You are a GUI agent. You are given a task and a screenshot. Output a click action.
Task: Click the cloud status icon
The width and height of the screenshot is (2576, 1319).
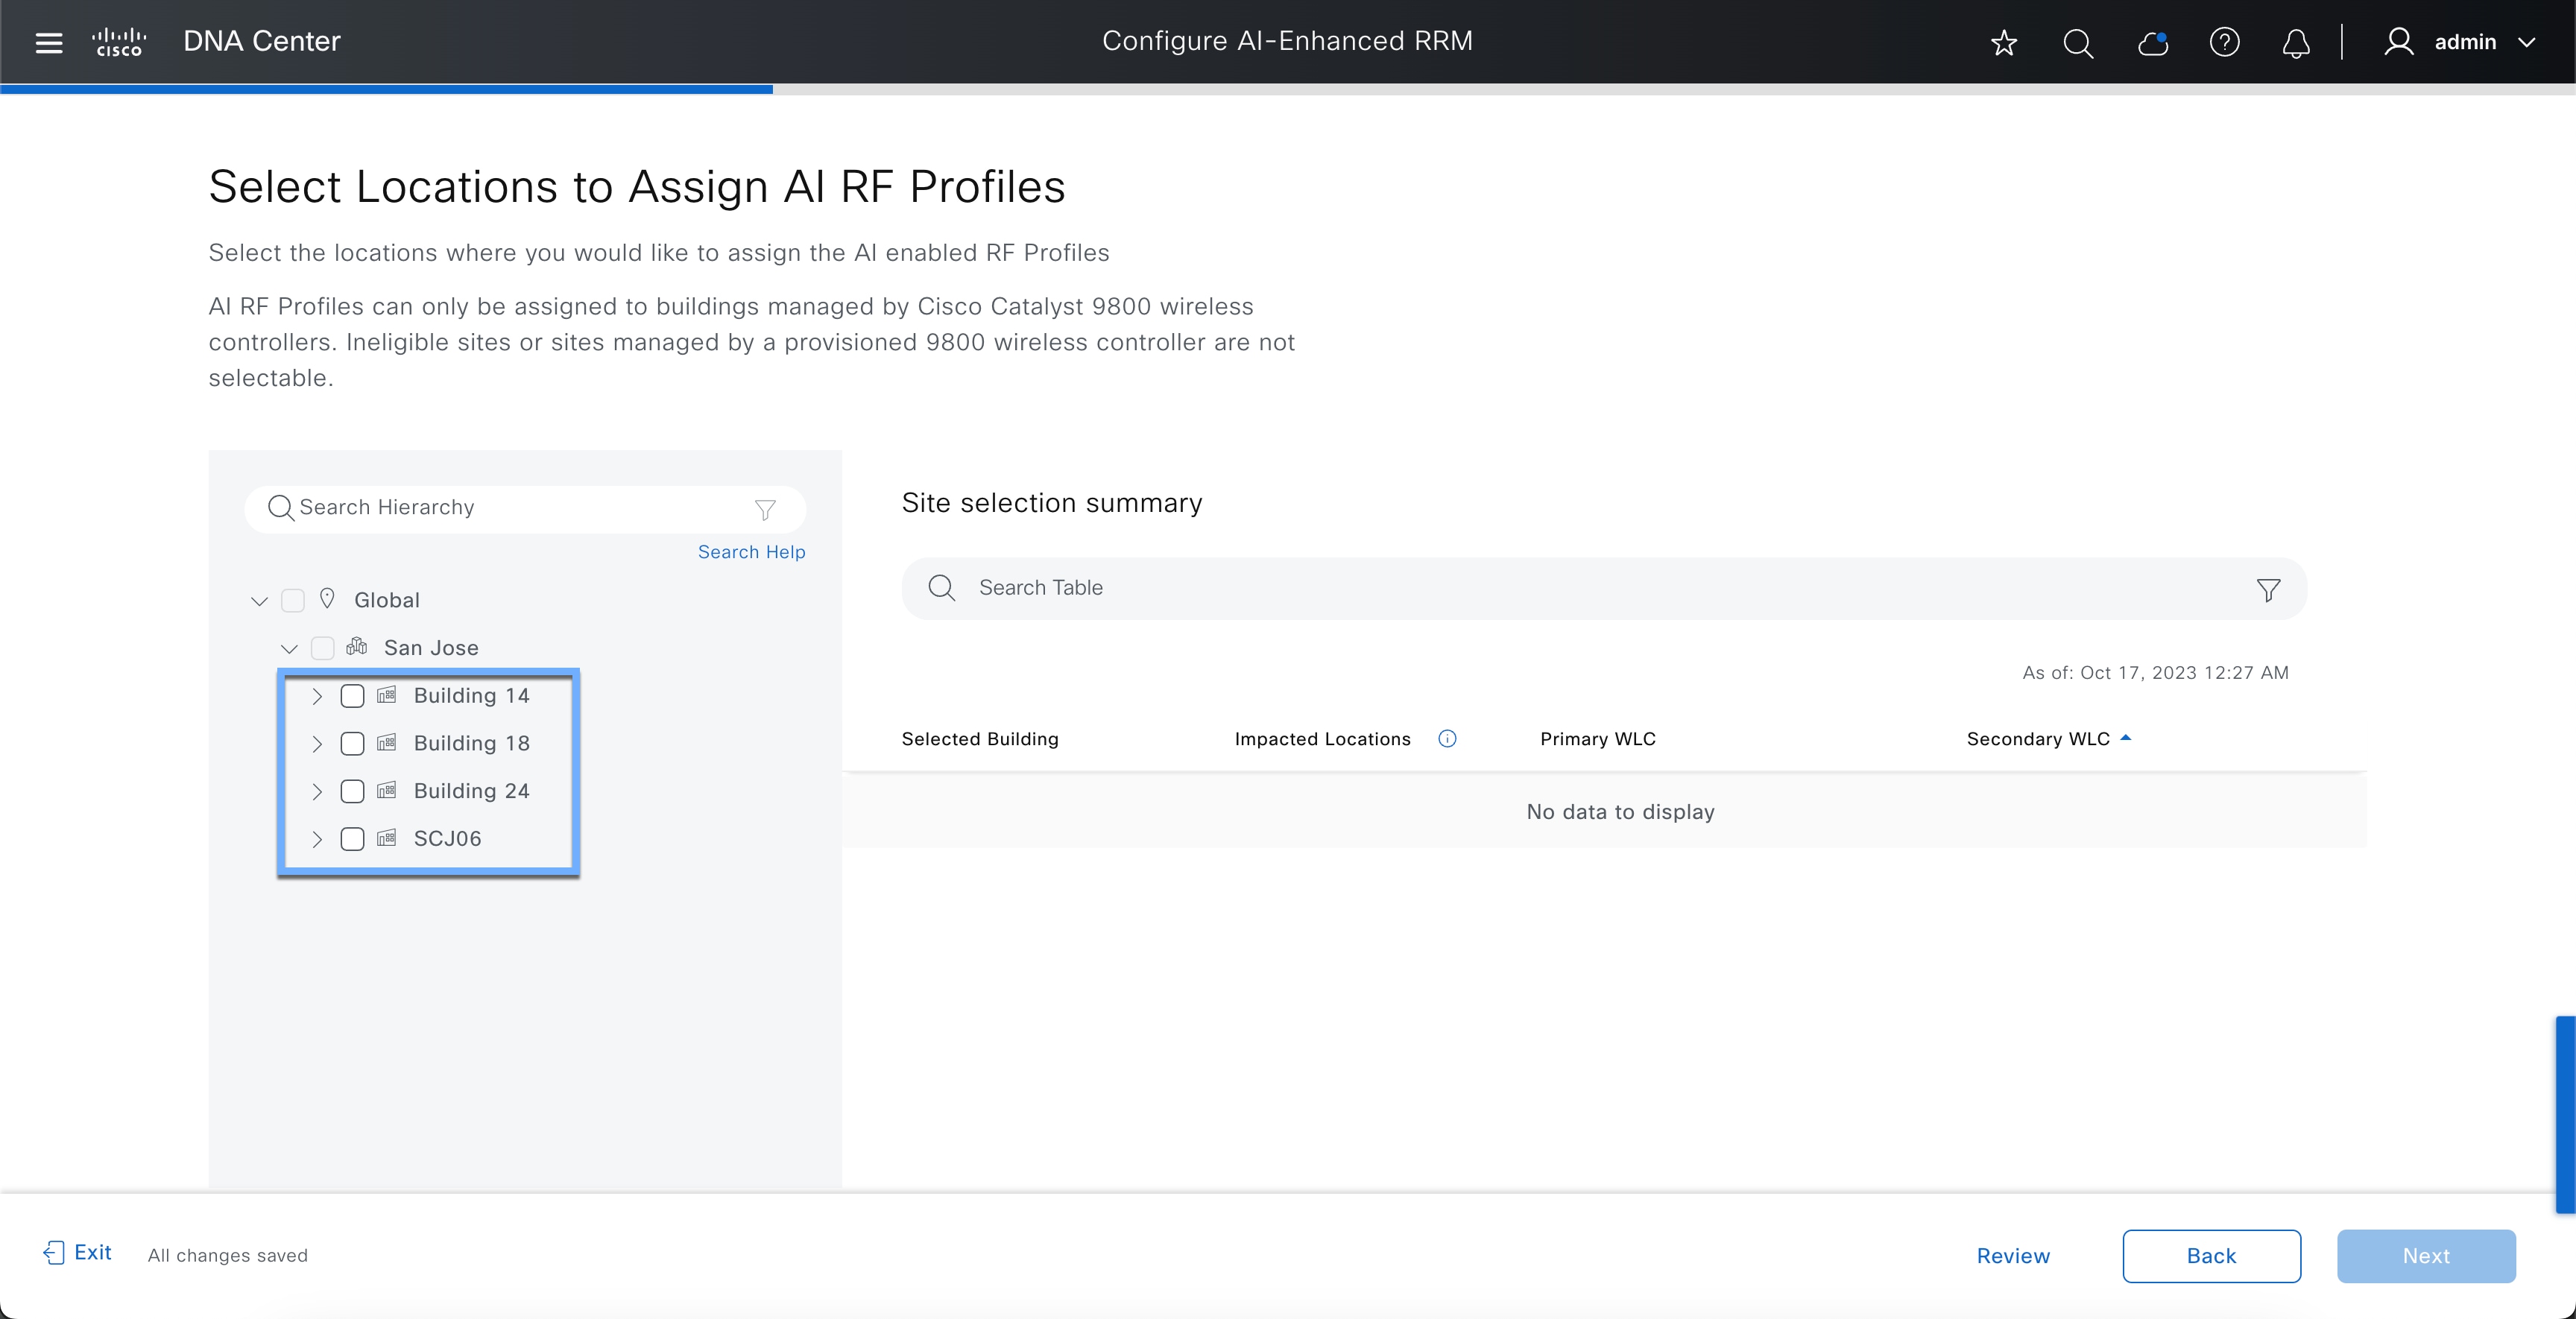point(2151,43)
